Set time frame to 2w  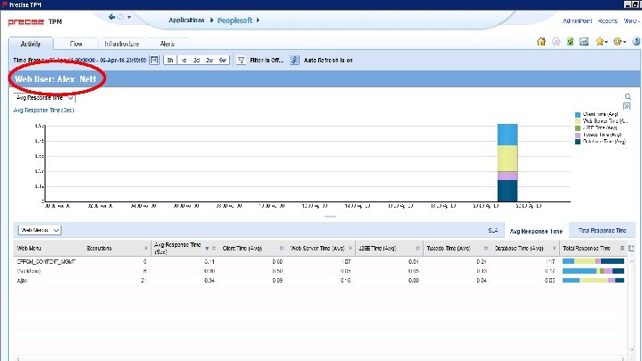coord(210,61)
